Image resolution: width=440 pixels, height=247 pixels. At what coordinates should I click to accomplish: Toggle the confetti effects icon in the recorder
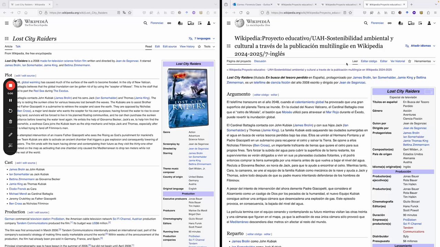tap(10, 145)
